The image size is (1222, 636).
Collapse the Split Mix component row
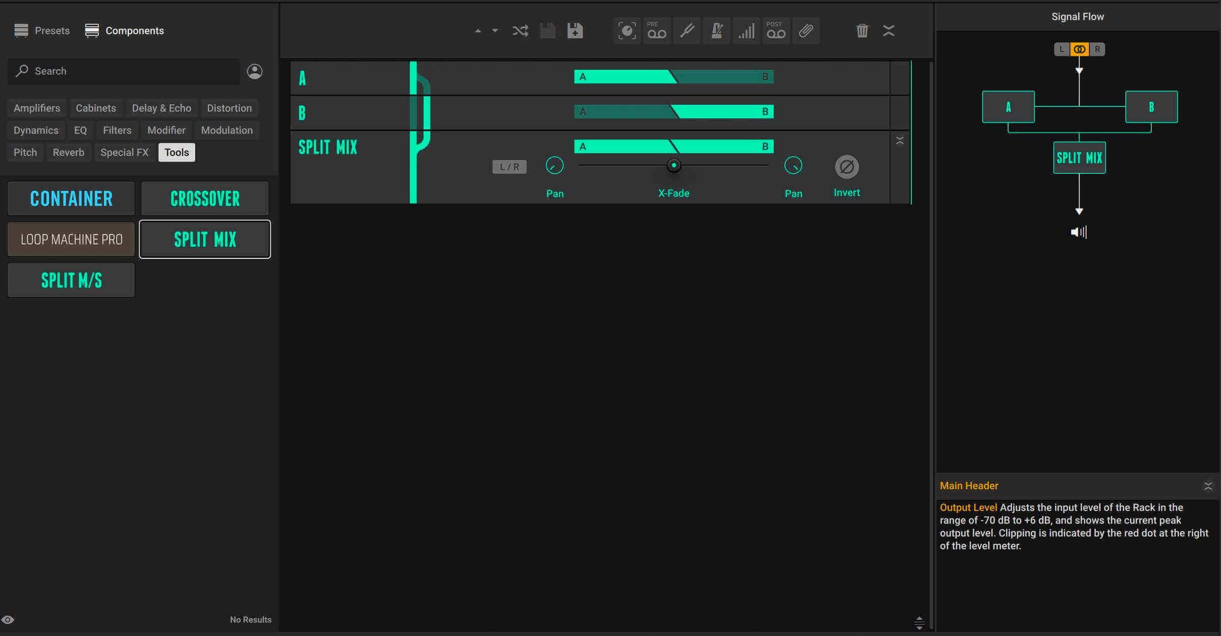tap(900, 141)
